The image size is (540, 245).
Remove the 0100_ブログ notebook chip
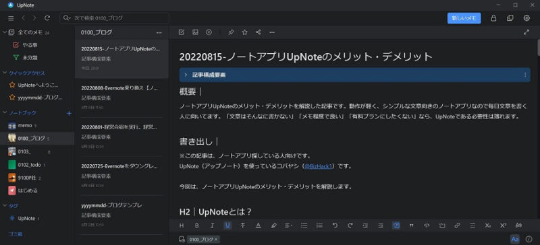point(216,239)
